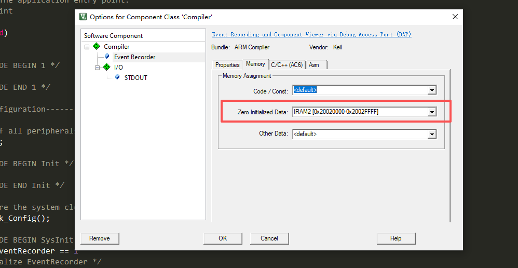This screenshot has height=268, width=518.
Task: Select the Compiler tree item label
Action: pyautogui.click(x=117, y=47)
